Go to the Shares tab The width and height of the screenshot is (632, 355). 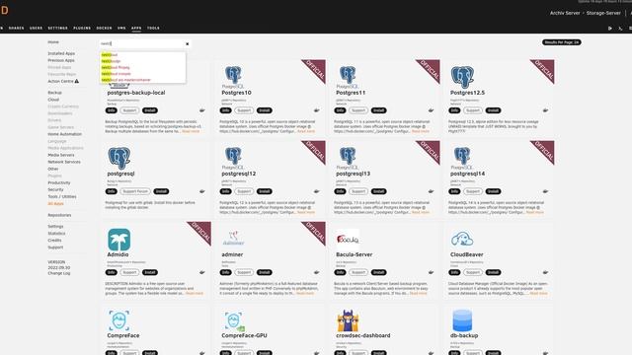[16, 29]
